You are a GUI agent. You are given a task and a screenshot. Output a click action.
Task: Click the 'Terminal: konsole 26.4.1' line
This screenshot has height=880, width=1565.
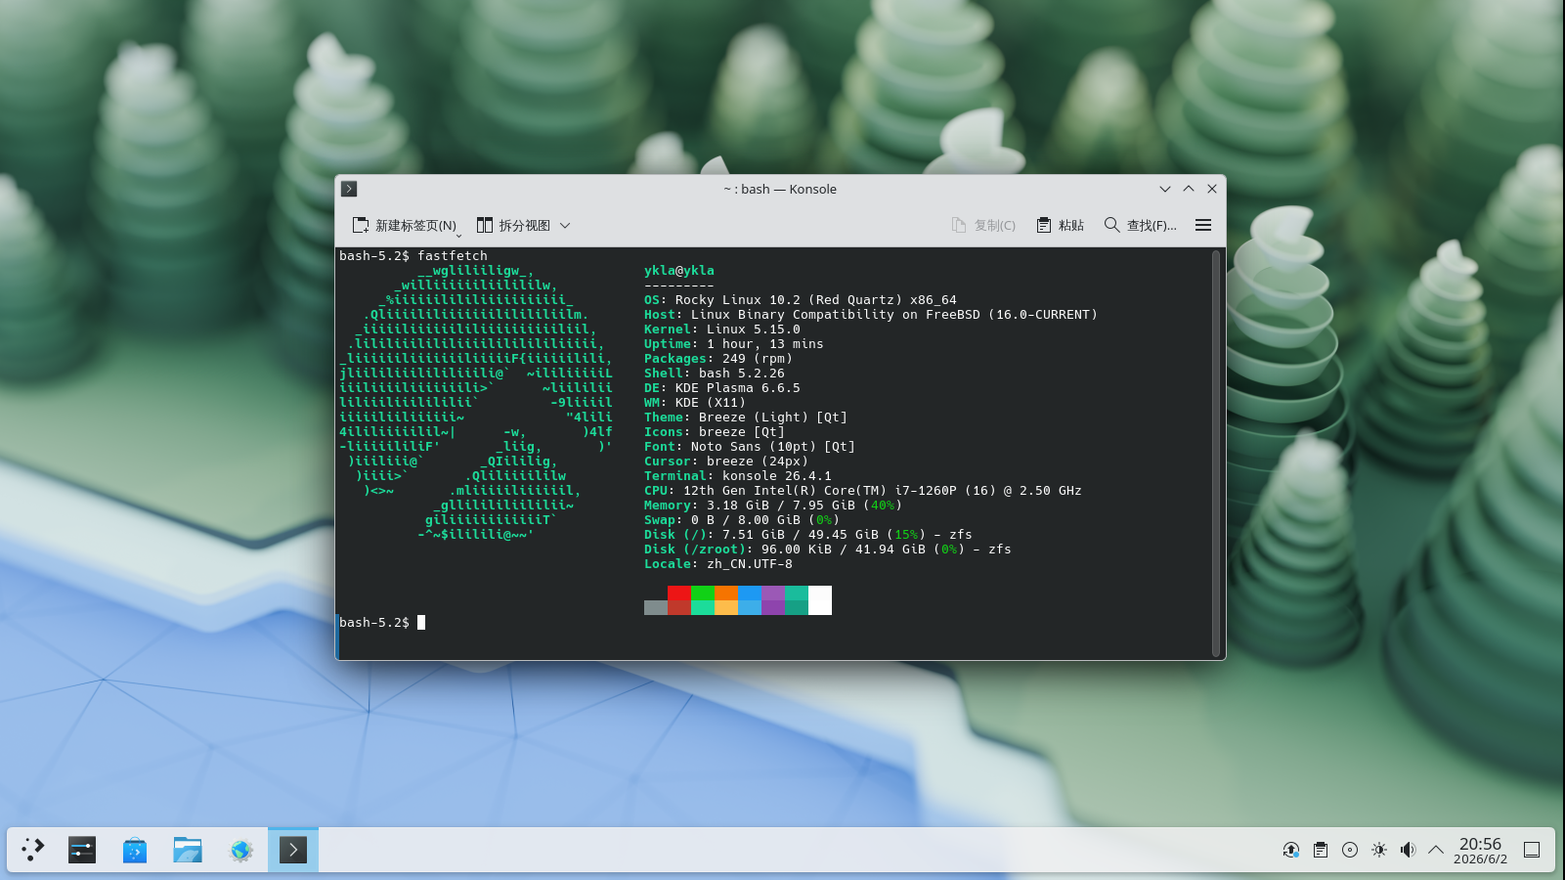click(738, 476)
